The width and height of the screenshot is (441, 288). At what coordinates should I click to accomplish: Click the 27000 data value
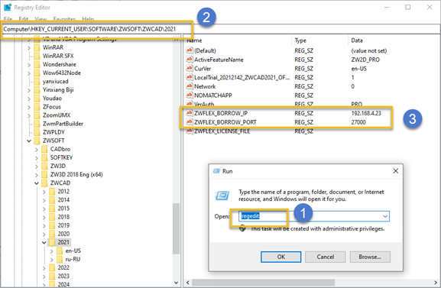[358, 122]
